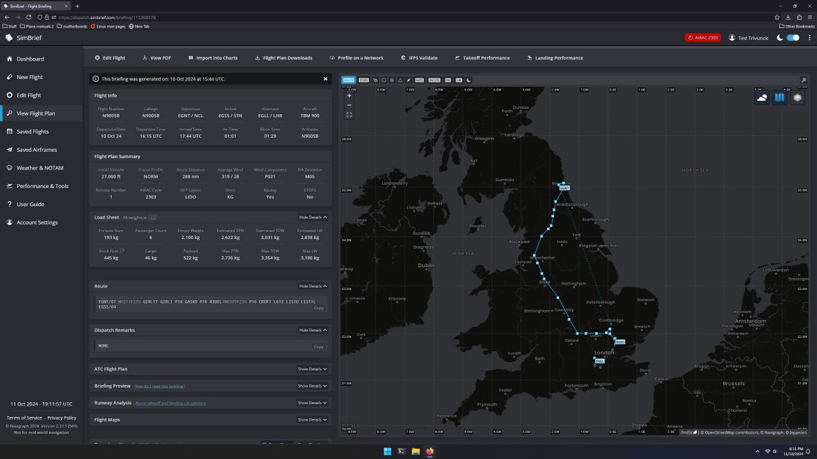This screenshot has width=817, height=459.
Task: Click the KG units badge in Load Sheet
Action: (153, 217)
